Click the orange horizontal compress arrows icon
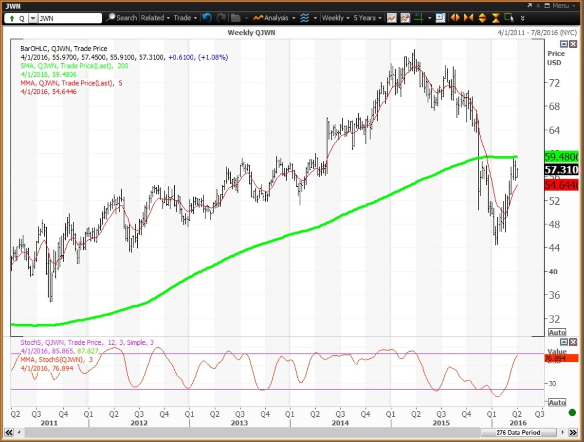 pyautogui.click(x=469, y=18)
